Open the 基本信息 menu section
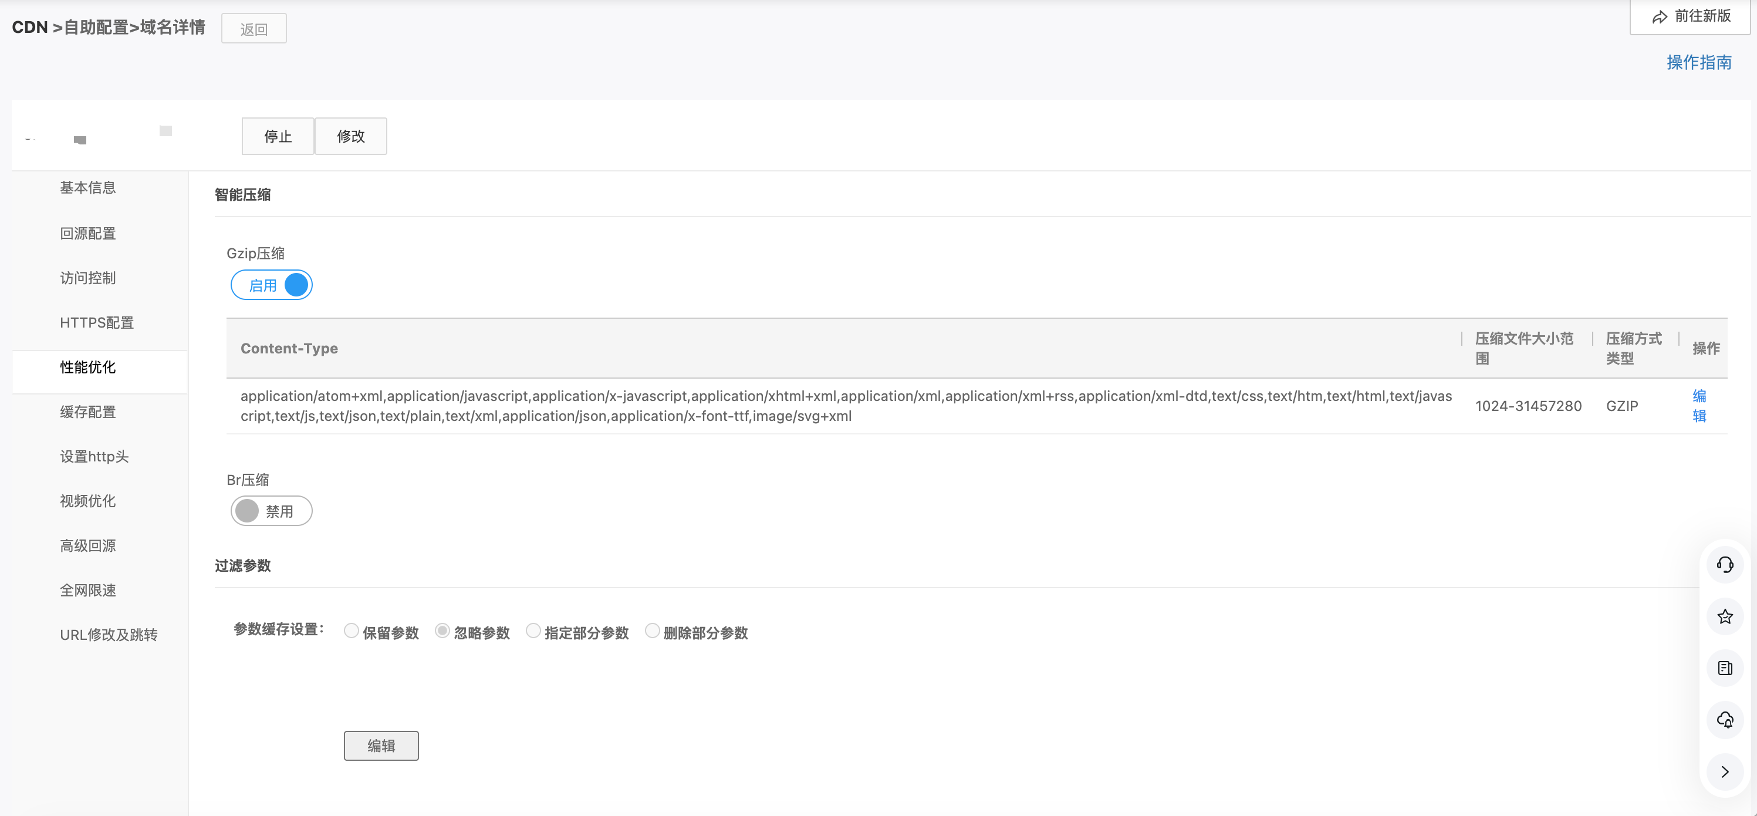The image size is (1757, 816). [x=88, y=188]
